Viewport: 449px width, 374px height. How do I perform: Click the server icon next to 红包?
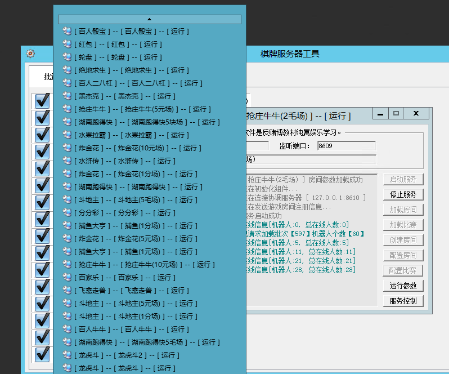tap(67, 44)
